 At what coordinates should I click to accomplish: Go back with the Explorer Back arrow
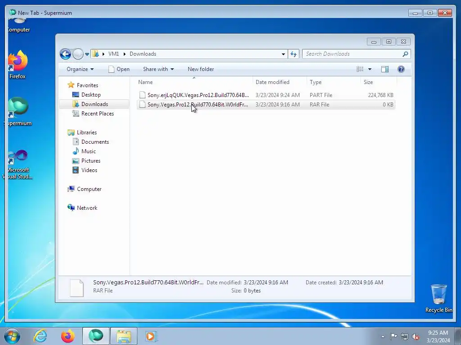(65, 54)
